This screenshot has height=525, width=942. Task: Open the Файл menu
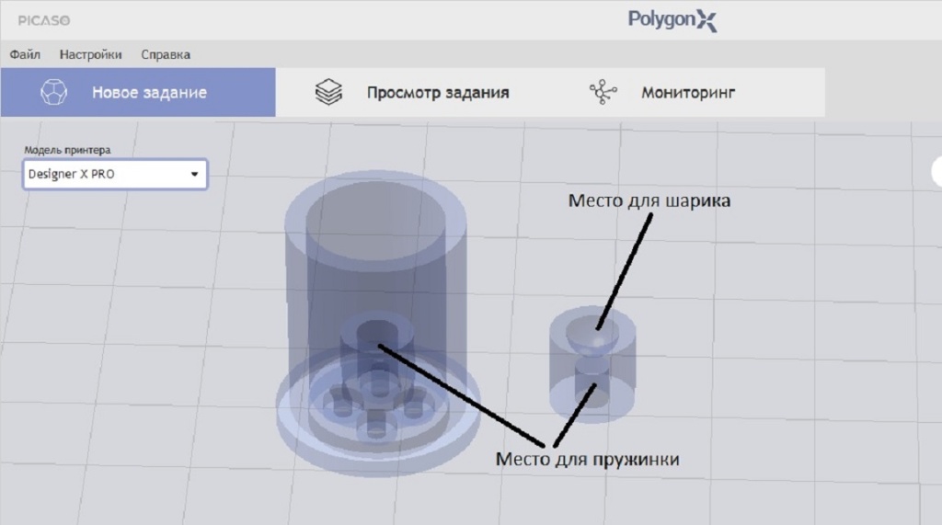[25, 54]
